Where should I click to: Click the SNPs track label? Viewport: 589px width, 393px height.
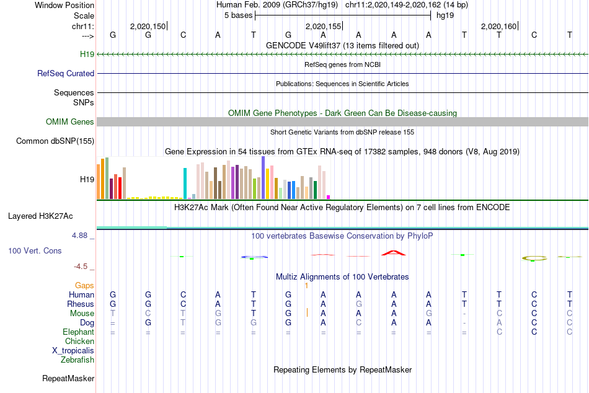pyautogui.click(x=84, y=102)
